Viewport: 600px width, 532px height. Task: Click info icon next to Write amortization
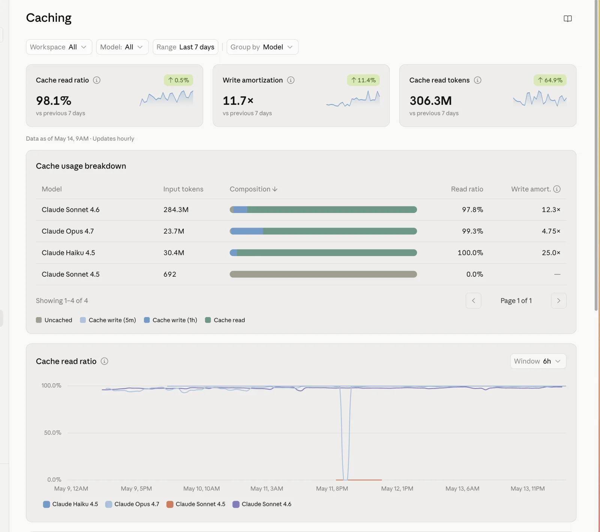click(x=291, y=80)
